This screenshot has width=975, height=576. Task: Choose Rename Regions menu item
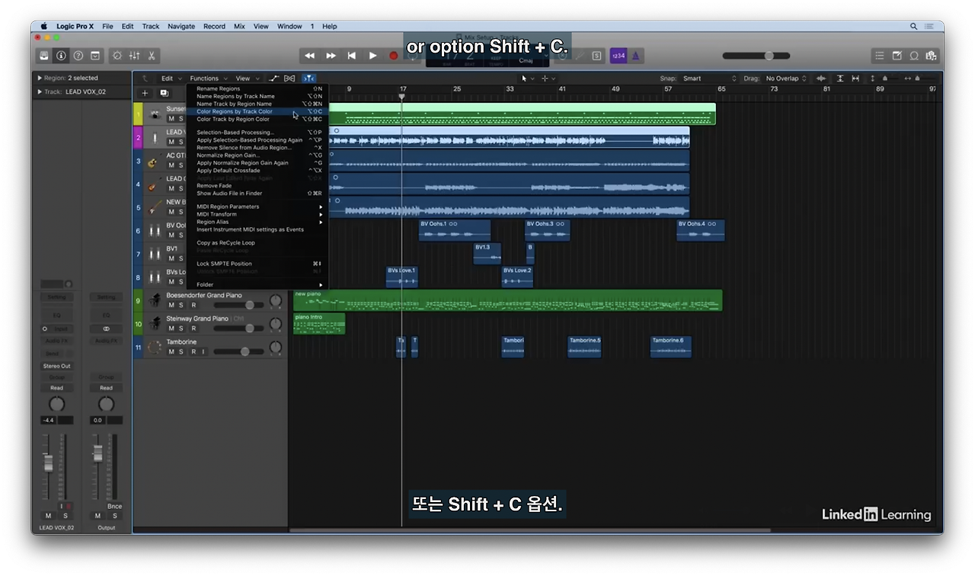(259, 88)
